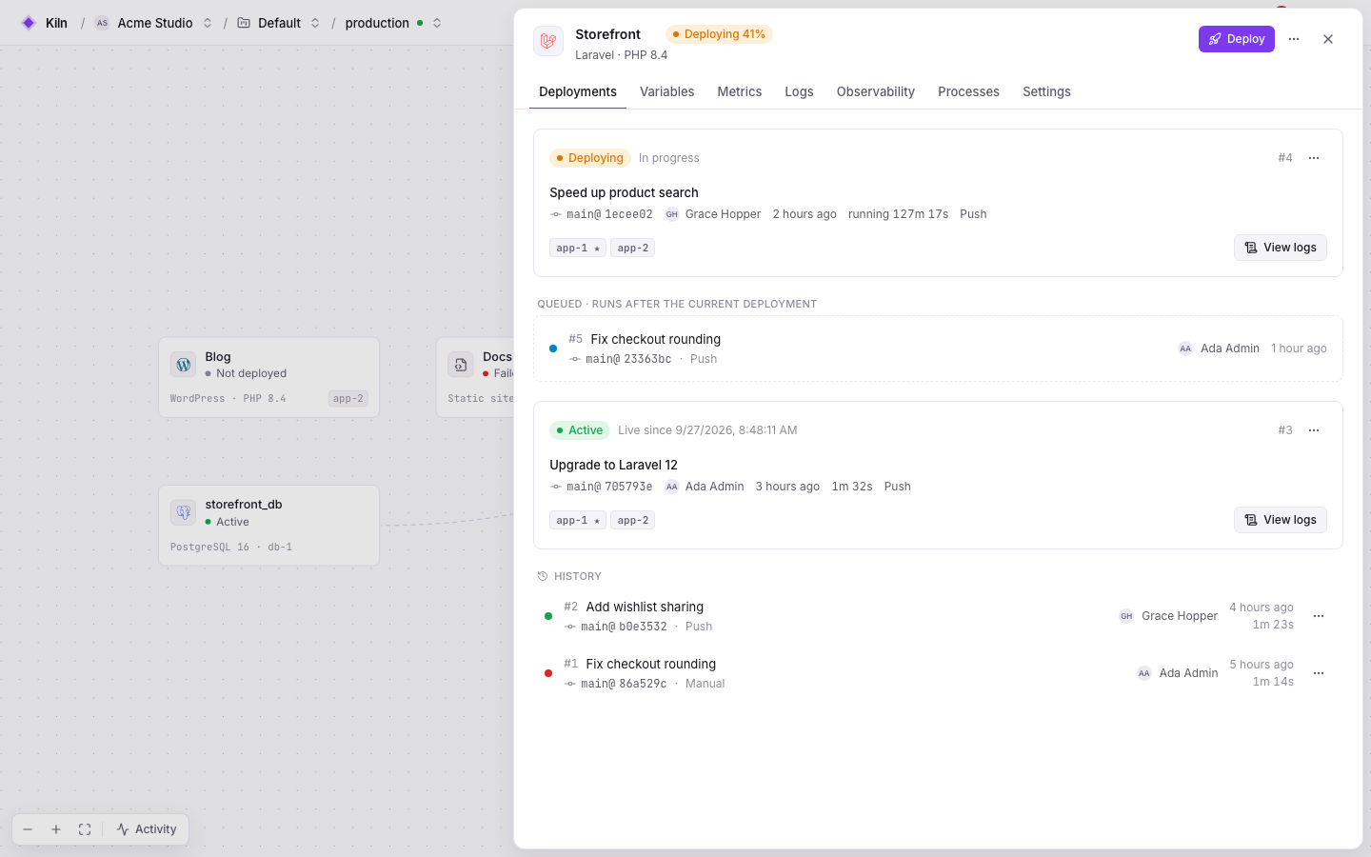This screenshot has width=1371, height=857.
Task: Click the Blog WordPress icon
Action: tap(184, 365)
